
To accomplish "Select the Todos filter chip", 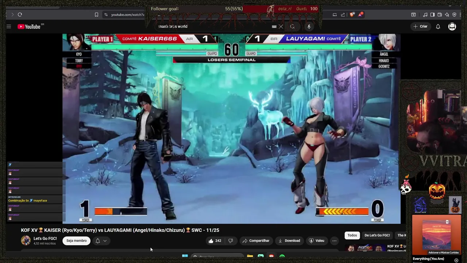I will [x=352, y=235].
